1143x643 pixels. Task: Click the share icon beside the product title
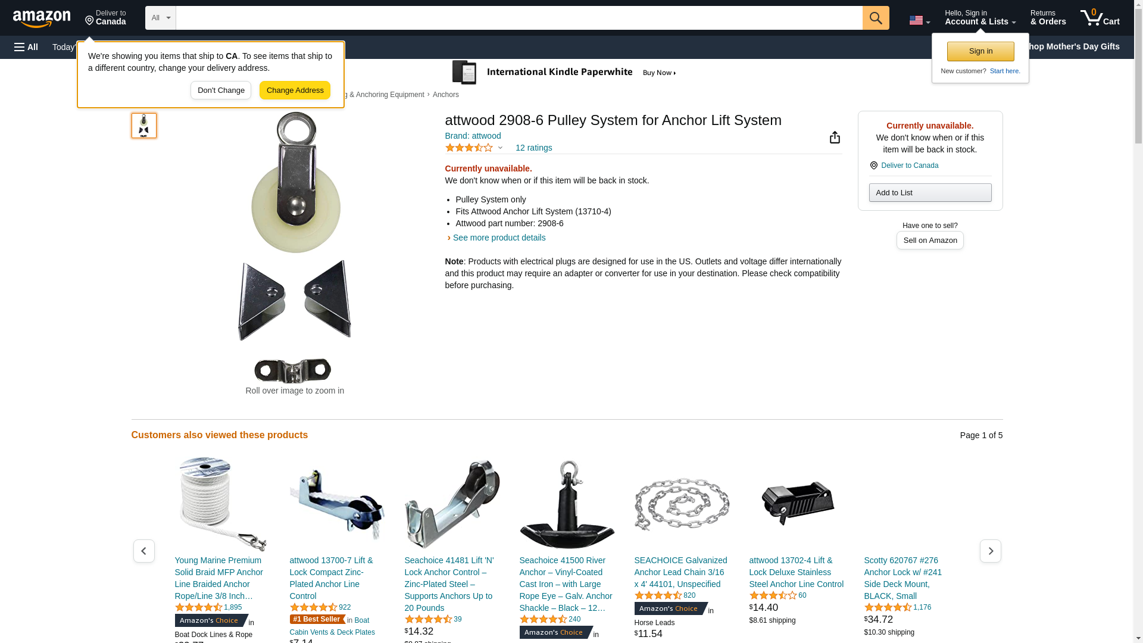coord(835,138)
